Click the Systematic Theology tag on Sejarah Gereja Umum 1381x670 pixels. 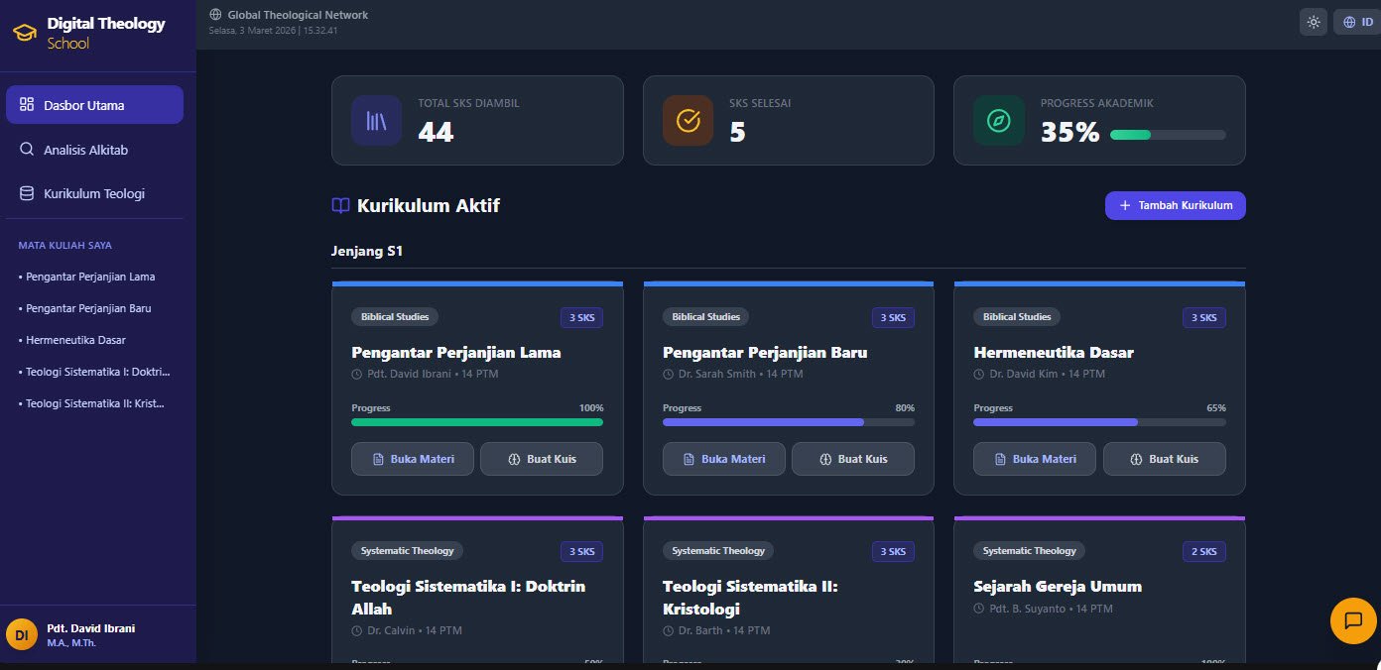[x=1030, y=550]
